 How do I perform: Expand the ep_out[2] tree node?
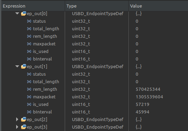17,119
